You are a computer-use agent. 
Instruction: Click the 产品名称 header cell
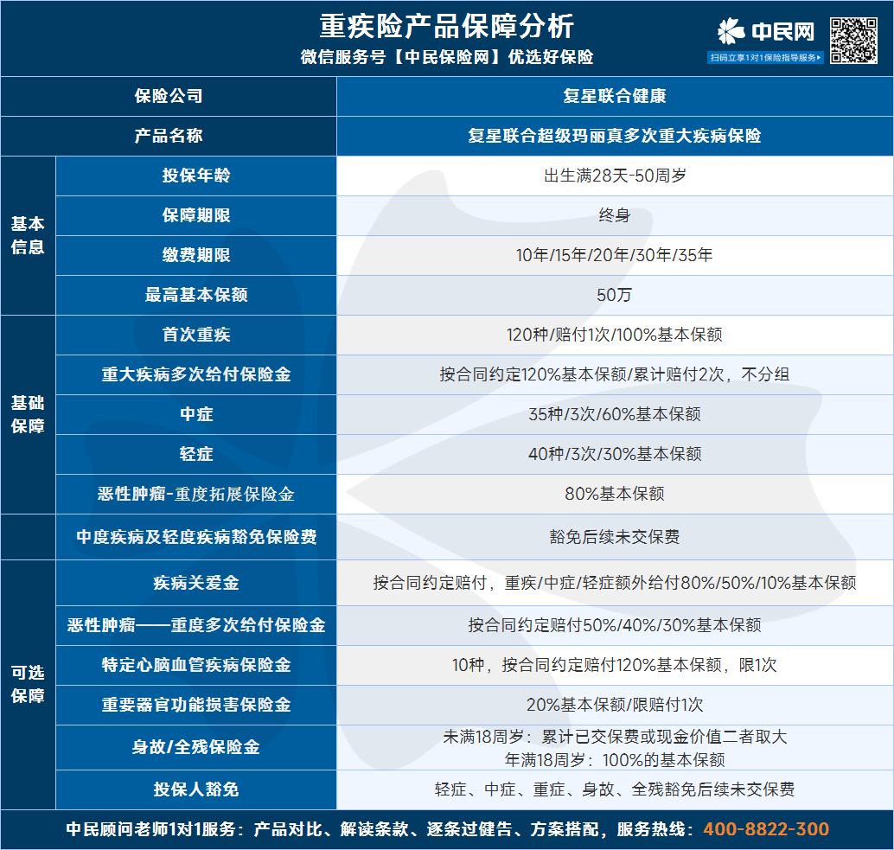169,136
